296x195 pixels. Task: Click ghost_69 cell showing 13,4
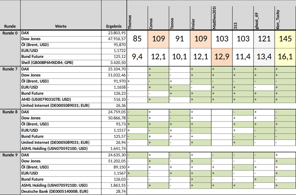(264, 57)
